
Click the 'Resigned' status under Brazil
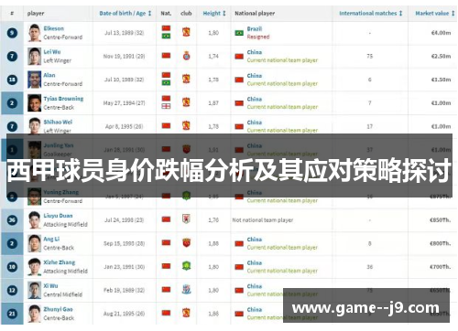pos(258,37)
